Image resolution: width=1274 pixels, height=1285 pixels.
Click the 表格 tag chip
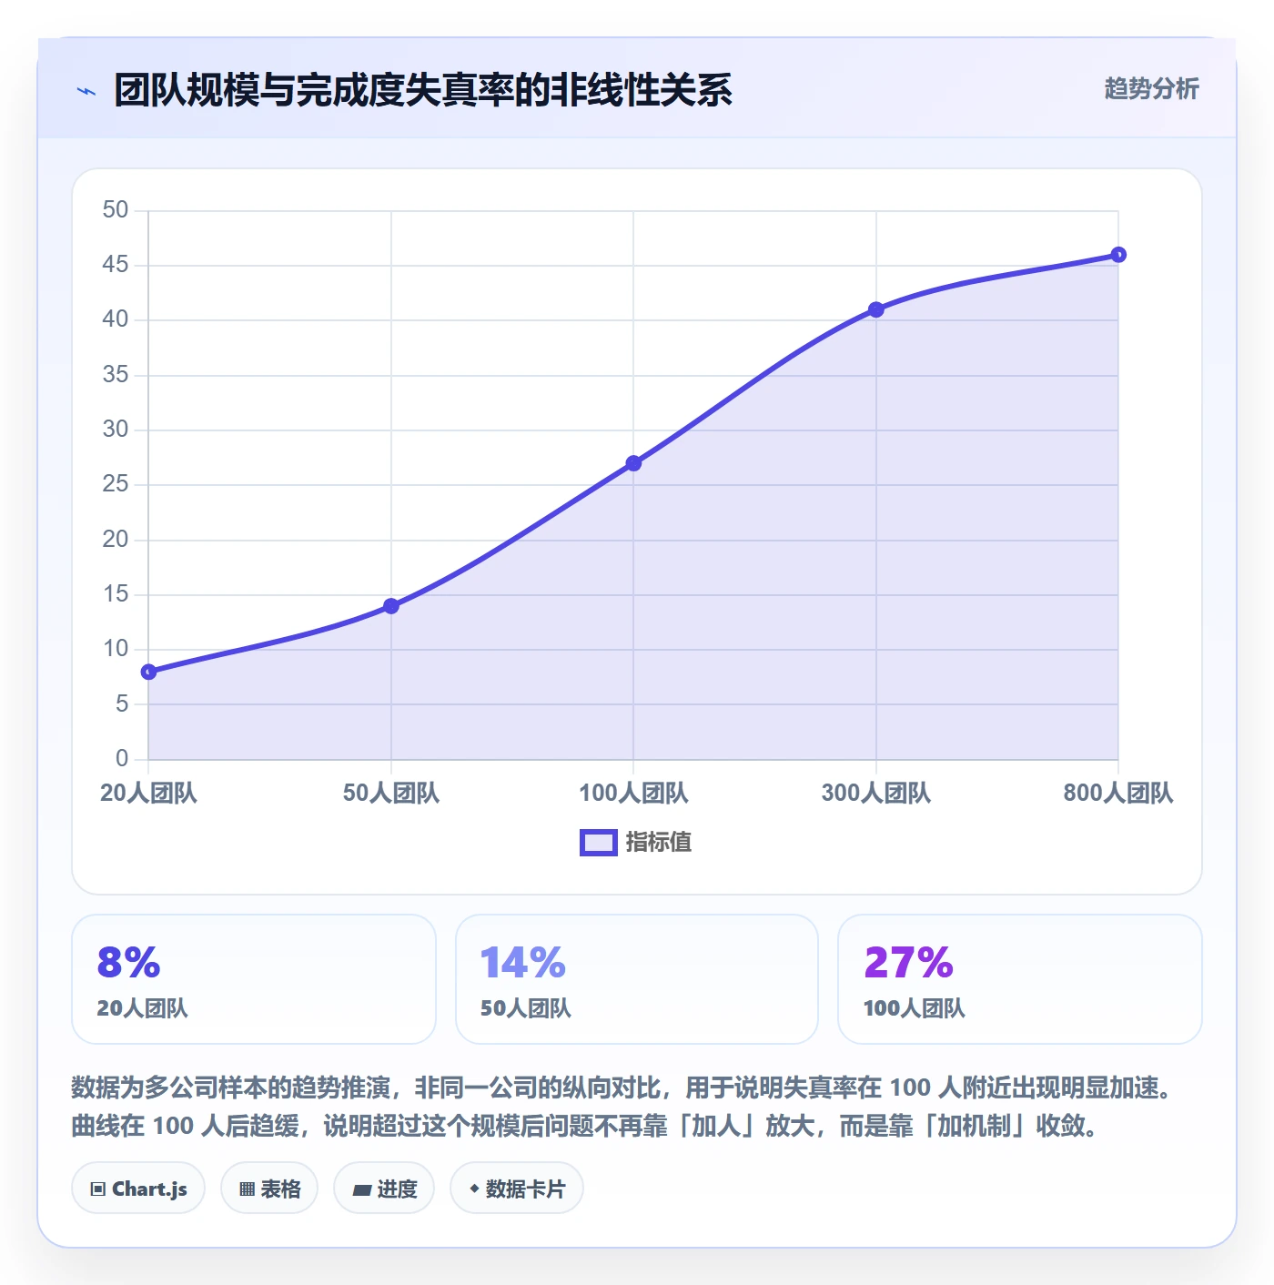269,1189
